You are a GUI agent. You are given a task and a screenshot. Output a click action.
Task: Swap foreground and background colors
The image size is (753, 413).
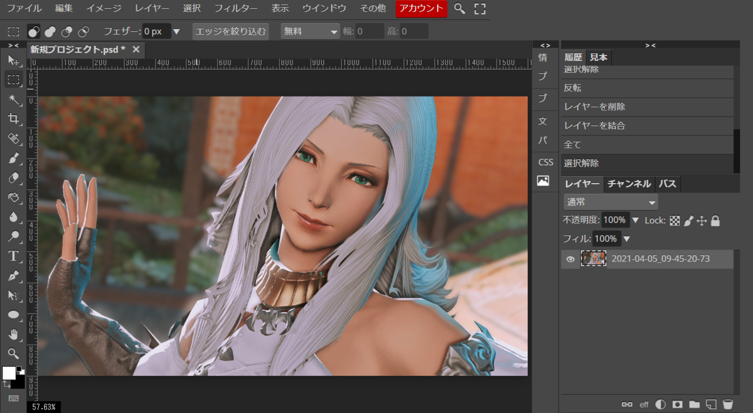[x=7, y=384]
